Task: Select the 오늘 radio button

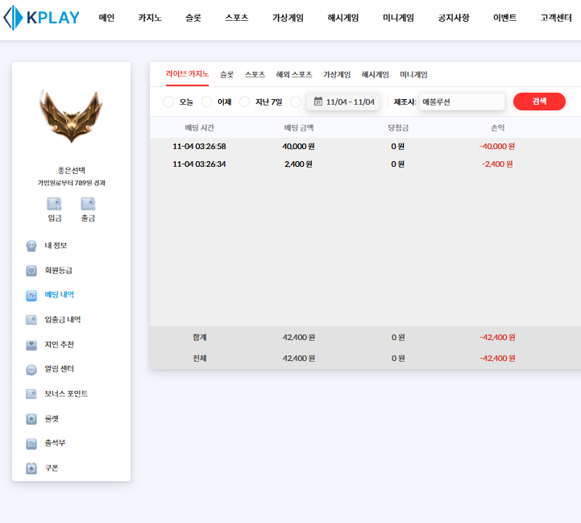Action: pyautogui.click(x=168, y=102)
